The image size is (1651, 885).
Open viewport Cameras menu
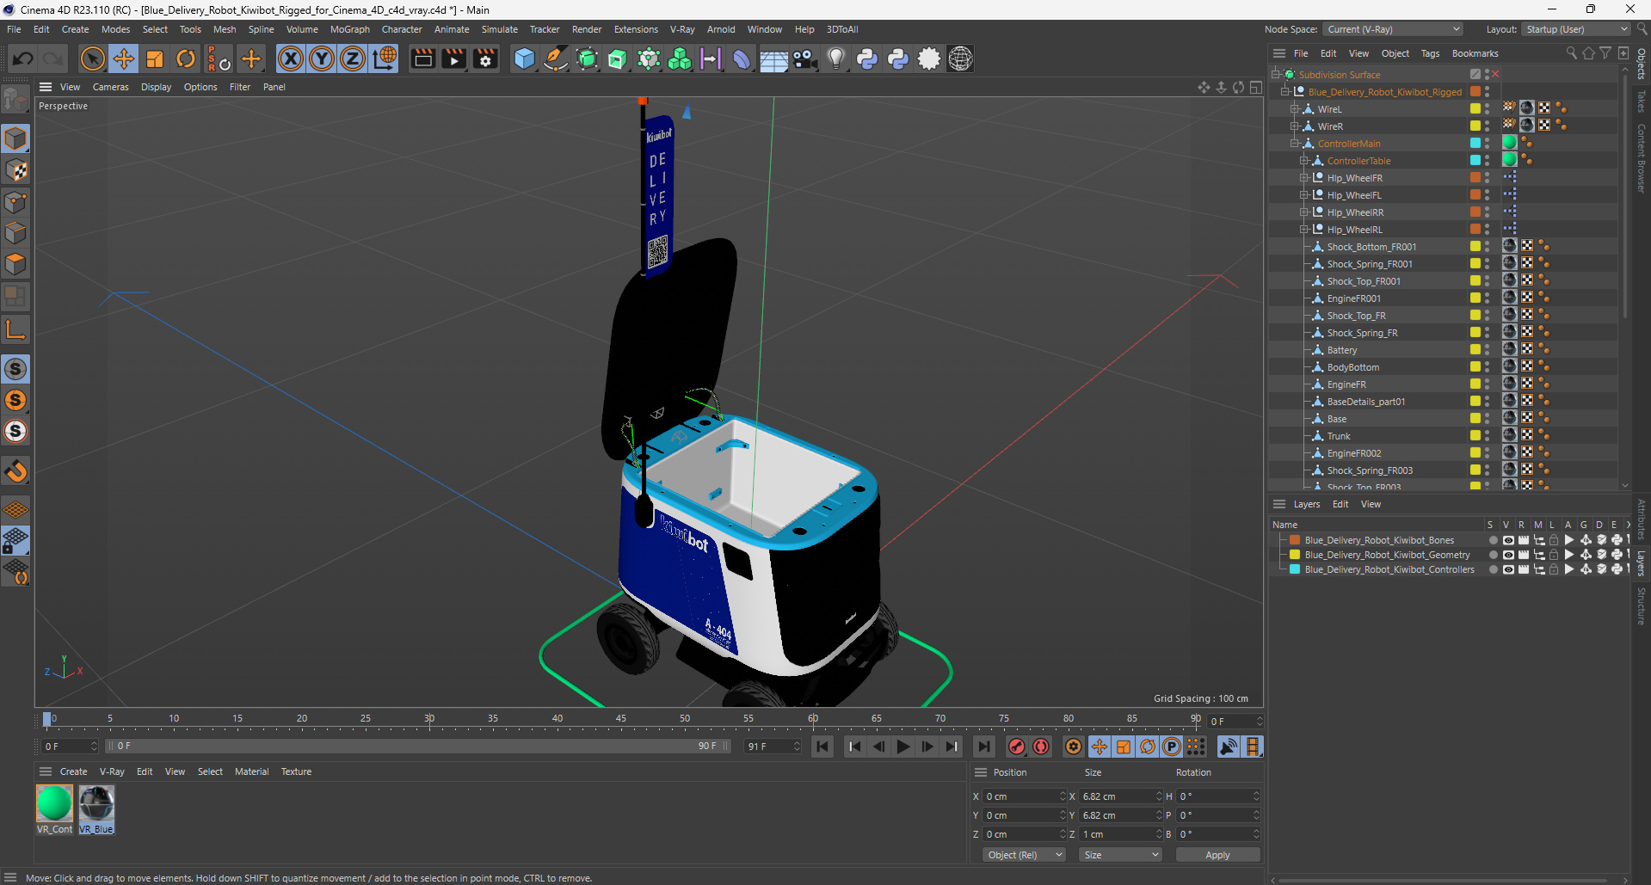111,87
